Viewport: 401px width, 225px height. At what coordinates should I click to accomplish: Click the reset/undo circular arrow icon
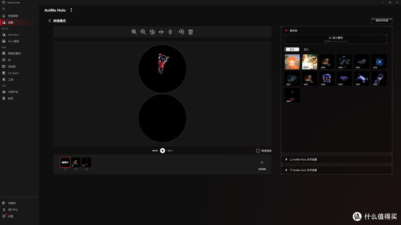click(x=181, y=32)
